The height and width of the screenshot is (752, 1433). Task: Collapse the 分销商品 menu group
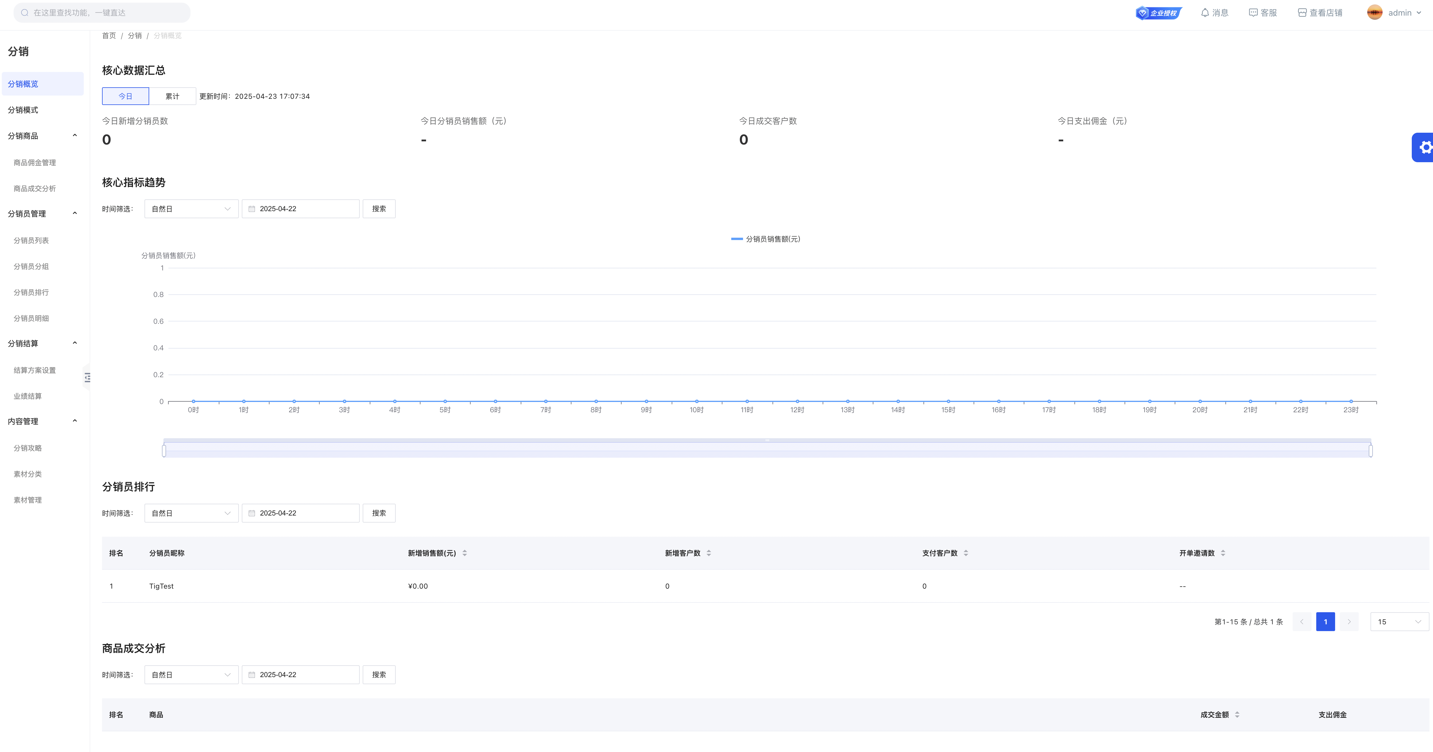75,136
